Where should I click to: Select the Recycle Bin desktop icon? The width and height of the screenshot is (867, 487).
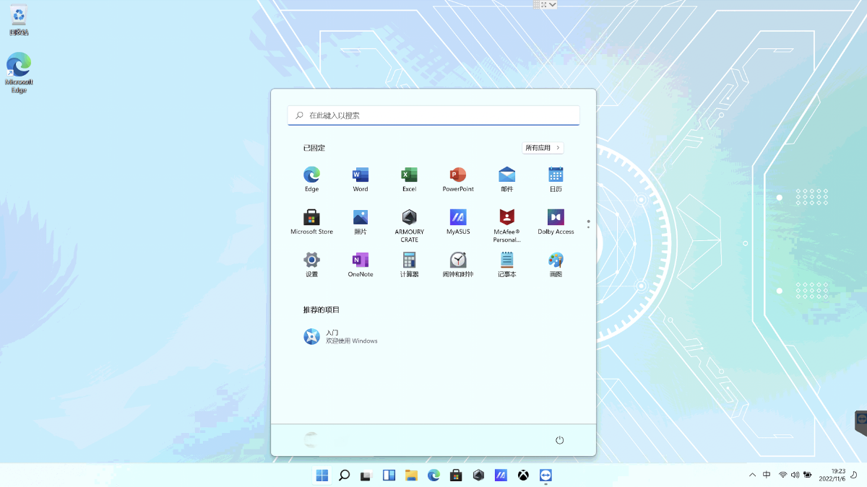pyautogui.click(x=19, y=19)
